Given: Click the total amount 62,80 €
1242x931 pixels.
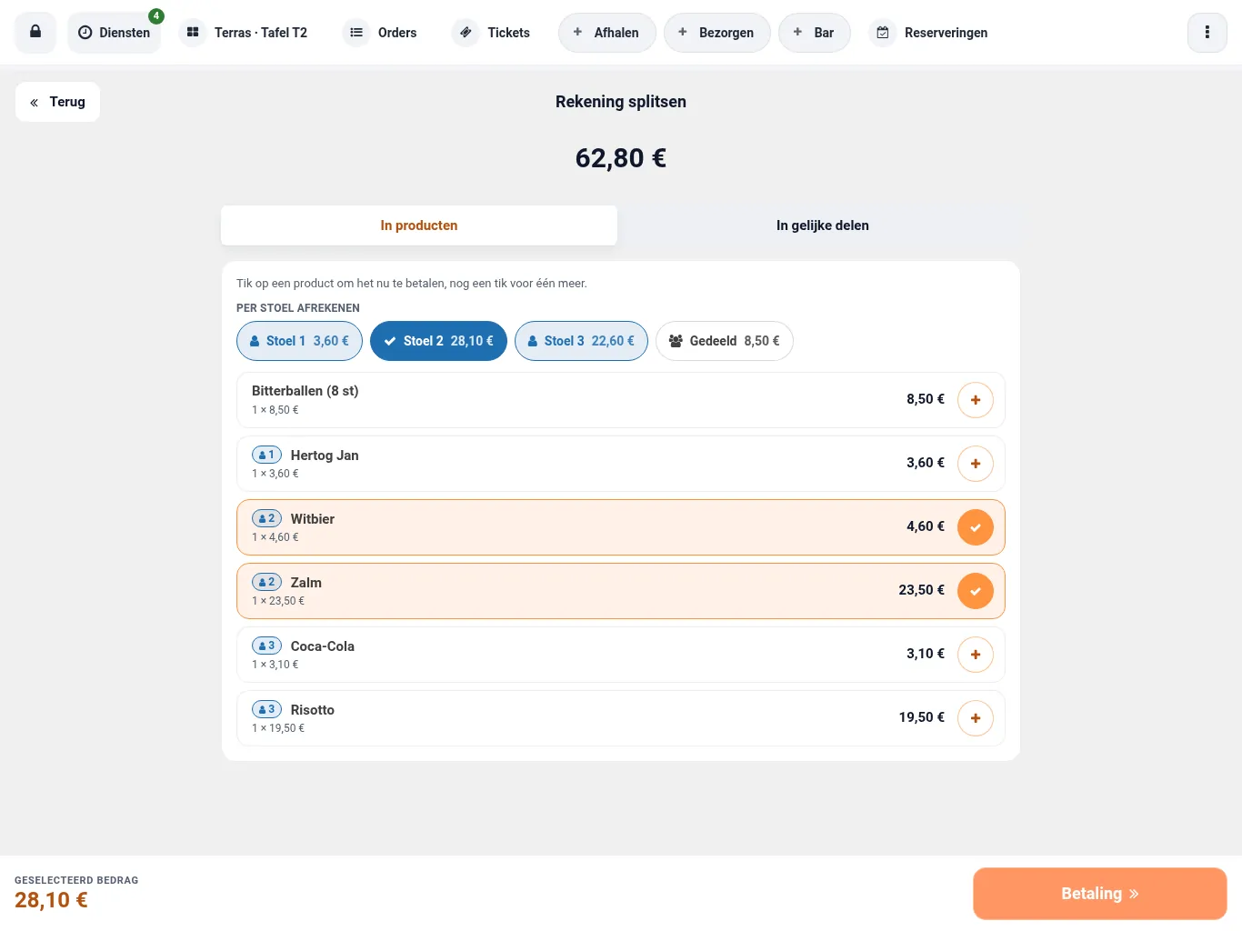Looking at the screenshot, I should pyautogui.click(x=621, y=158).
